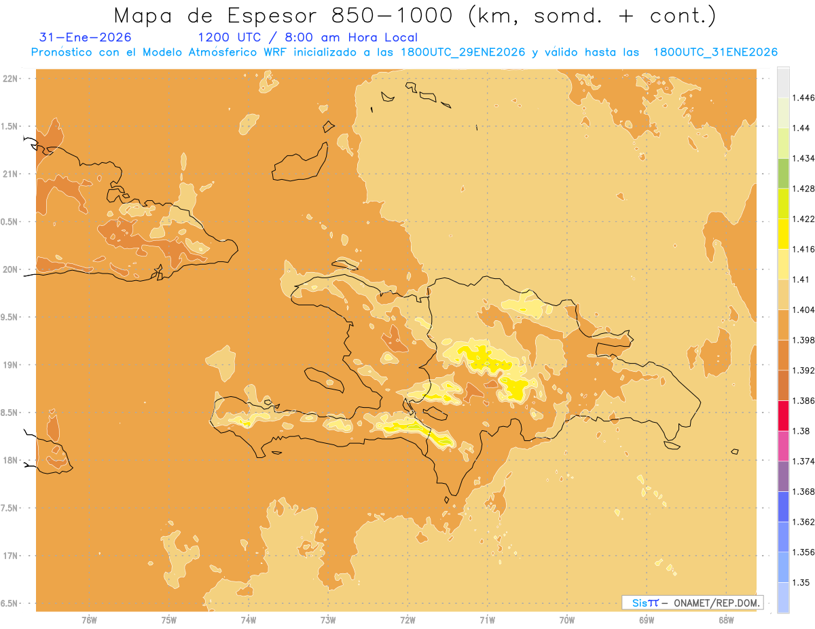Click the colorbar value '1.374'
This screenshot has width=815, height=629.
click(x=803, y=461)
